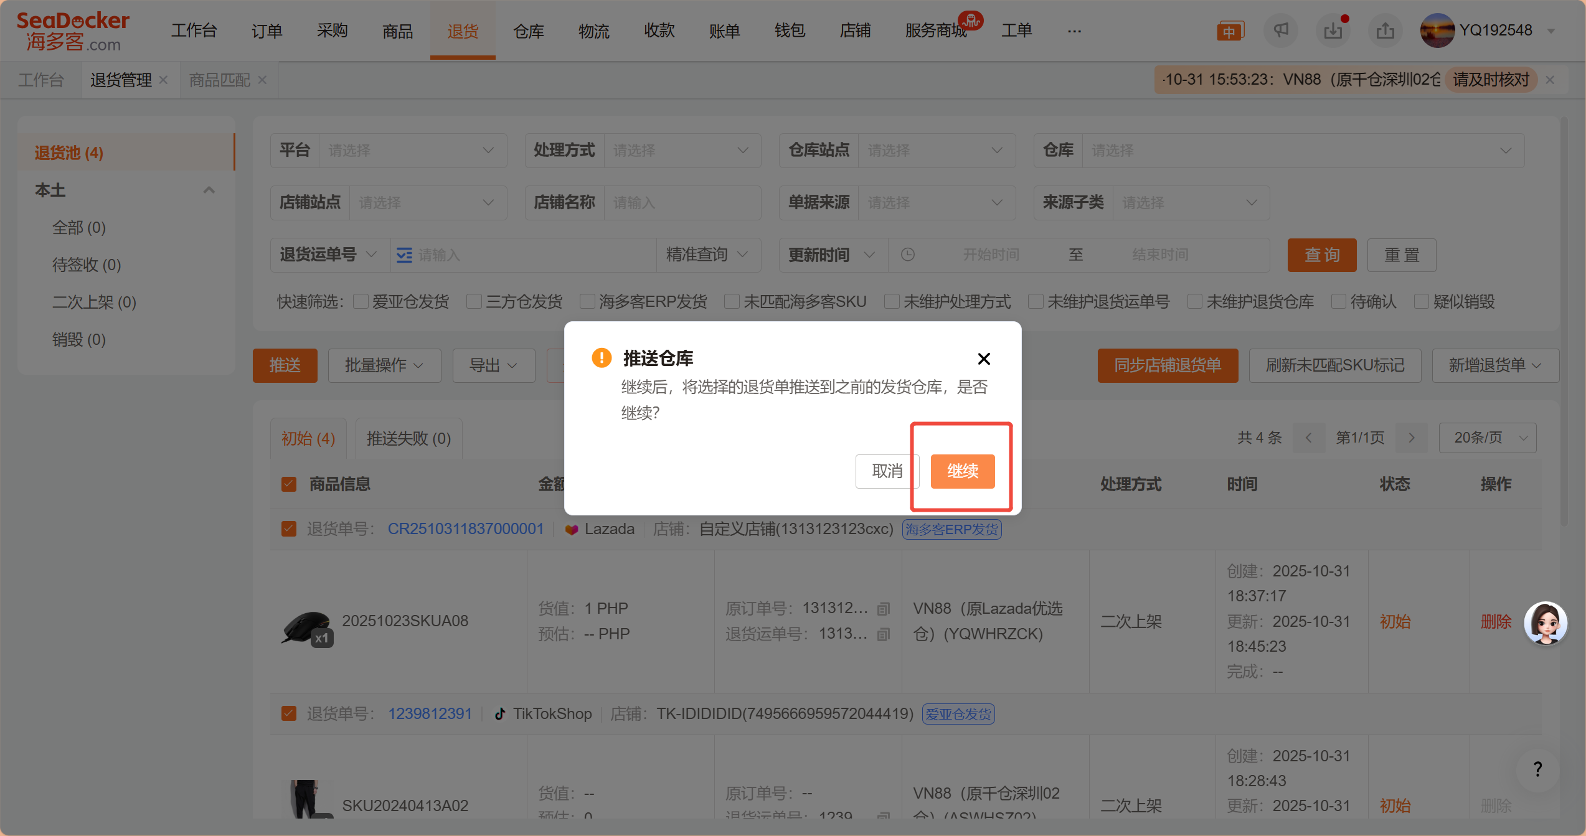Viewport: 1586px width, 836px height.
Task: Click the orange 继续 button
Action: pos(962,471)
